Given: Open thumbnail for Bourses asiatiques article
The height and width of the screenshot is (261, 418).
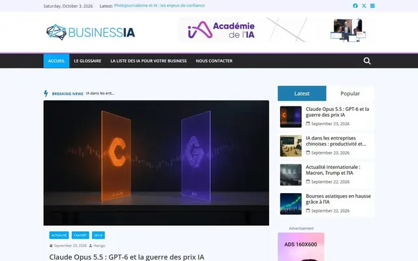Looking at the screenshot, I should click(291, 204).
